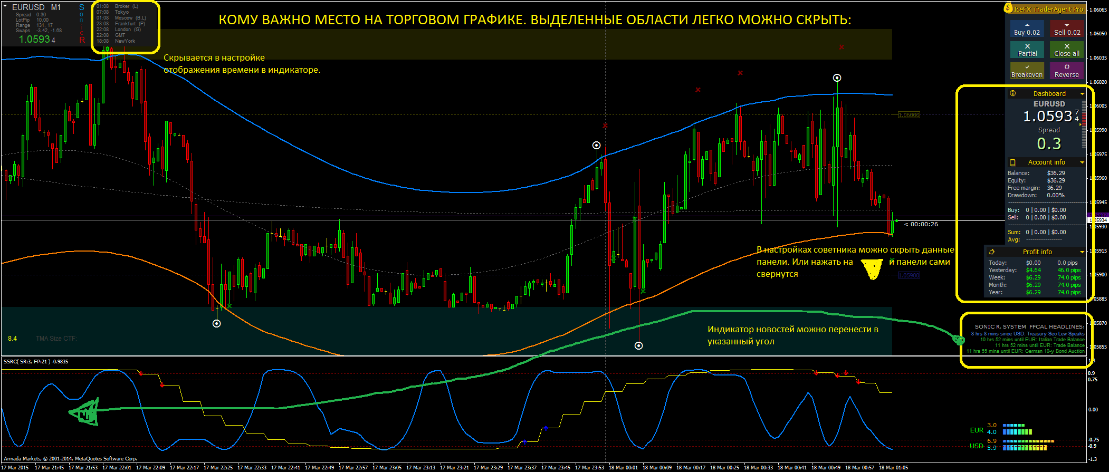Click the Frankfurt (P) clock row
The width and height of the screenshot is (1109, 472).
pos(120,24)
